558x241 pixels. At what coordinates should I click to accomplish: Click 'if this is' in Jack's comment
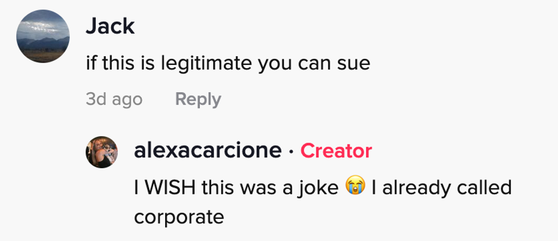pos(116,63)
